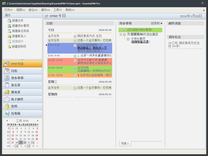Click the 新建联系人 icon
The width and height of the screenshot is (208, 156).
point(9,36)
